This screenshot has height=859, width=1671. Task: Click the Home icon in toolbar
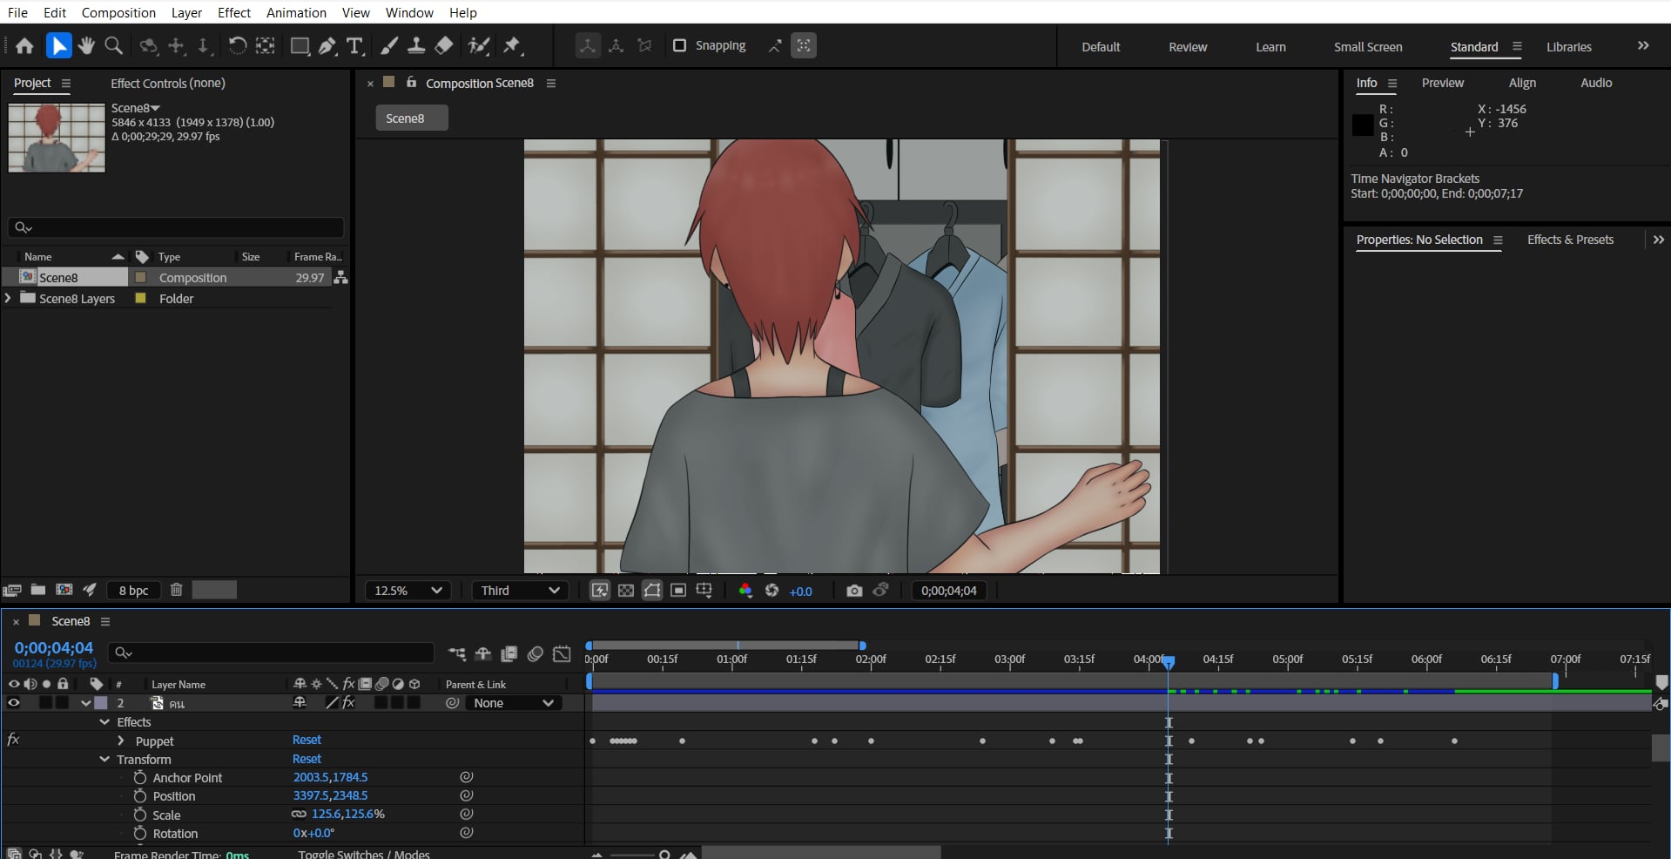coord(24,46)
